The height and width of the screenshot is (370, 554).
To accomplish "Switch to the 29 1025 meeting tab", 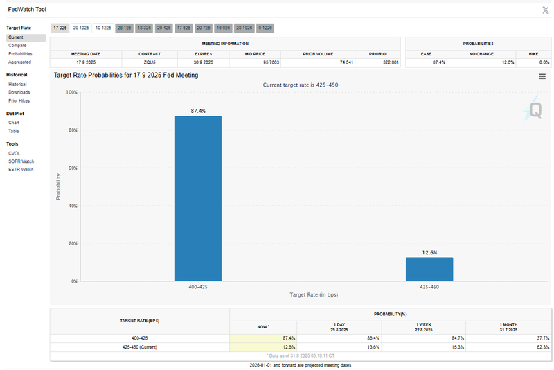I will click(x=81, y=28).
